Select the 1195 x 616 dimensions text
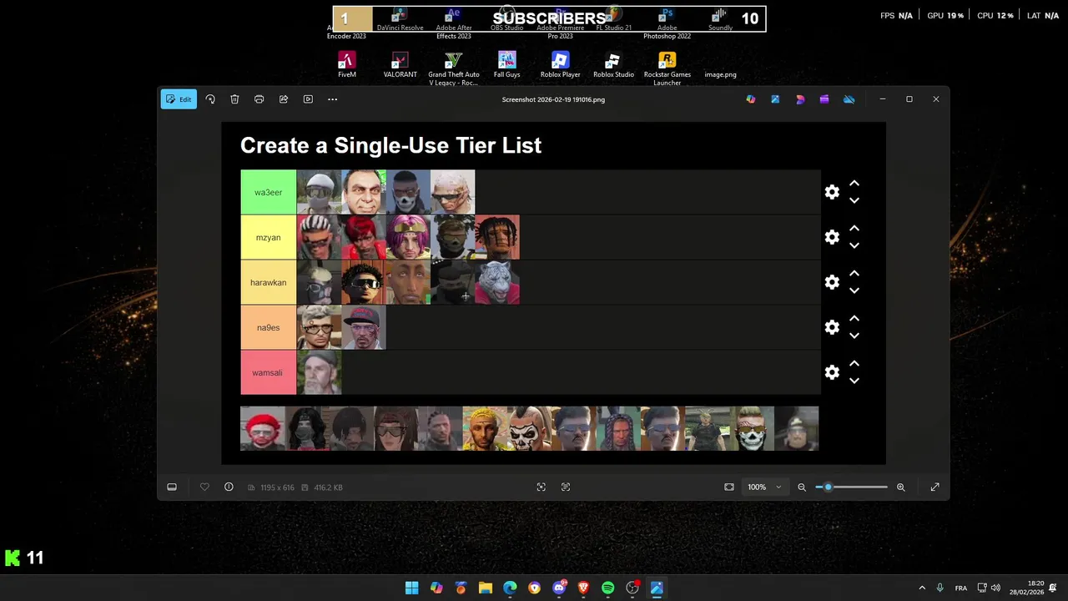 click(277, 487)
